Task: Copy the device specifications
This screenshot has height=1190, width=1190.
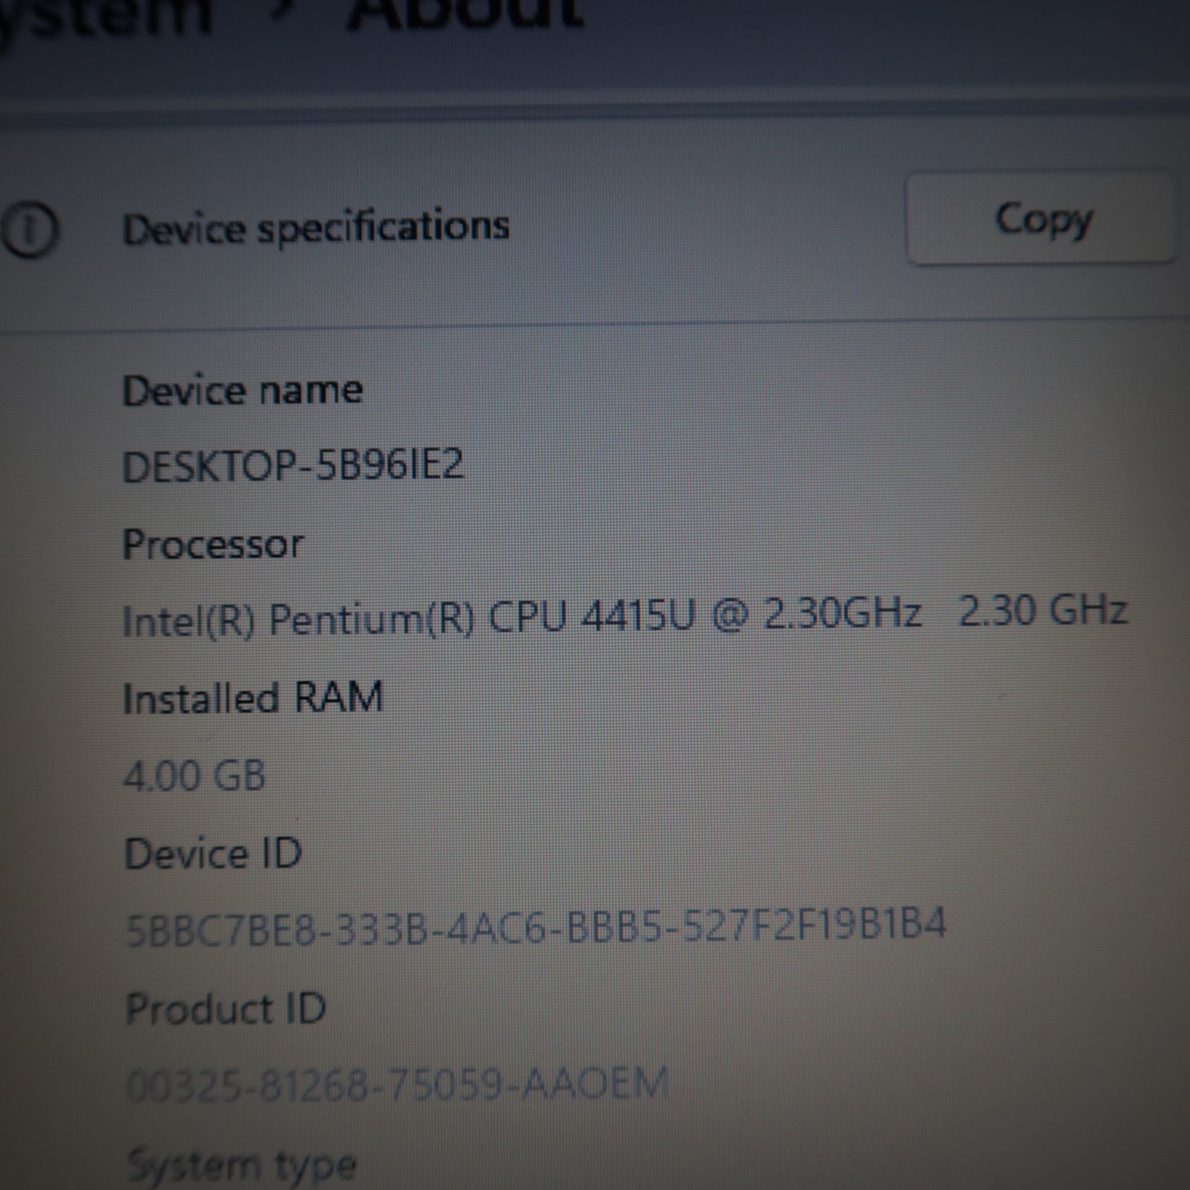Action: coord(1042,220)
